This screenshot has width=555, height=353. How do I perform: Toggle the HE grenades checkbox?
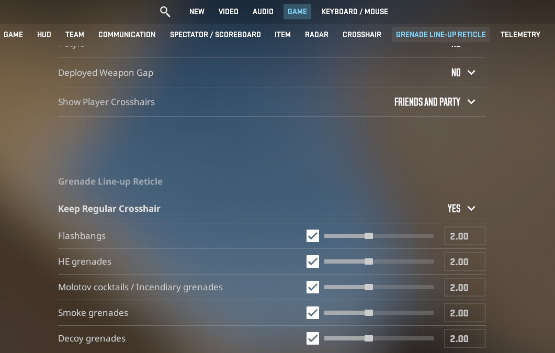(313, 261)
